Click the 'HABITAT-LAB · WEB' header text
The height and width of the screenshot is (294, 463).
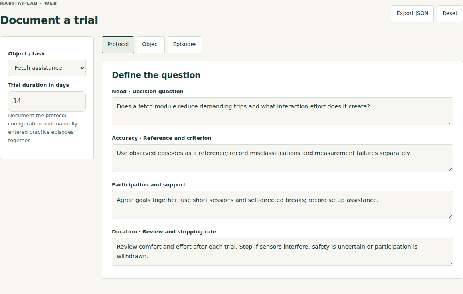tap(29, 3)
